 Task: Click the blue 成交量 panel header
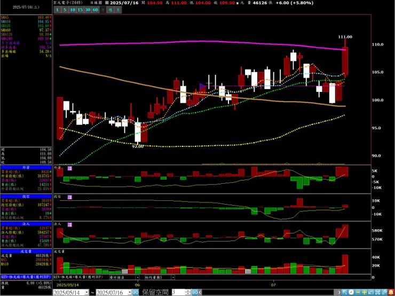[26, 251]
